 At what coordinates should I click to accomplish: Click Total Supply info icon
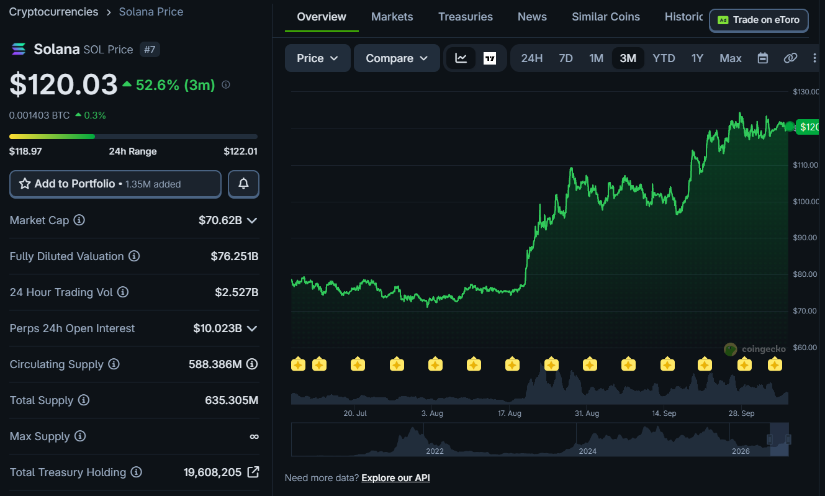click(x=84, y=400)
